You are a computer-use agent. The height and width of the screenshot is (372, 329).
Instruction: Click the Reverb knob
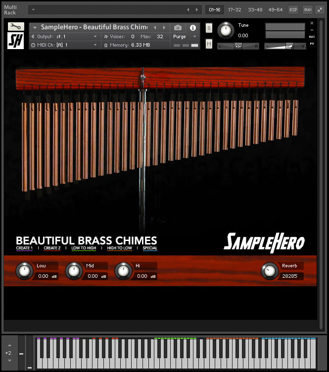click(x=270, y=271)
